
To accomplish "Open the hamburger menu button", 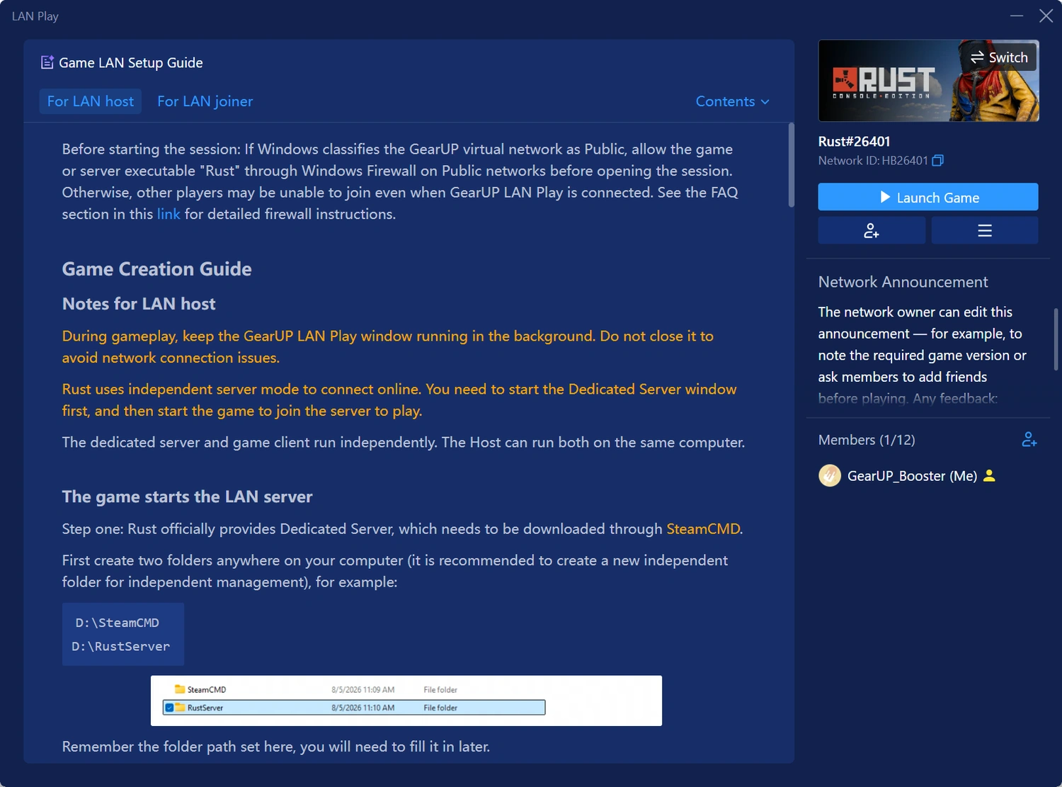I will coord(985,230).
